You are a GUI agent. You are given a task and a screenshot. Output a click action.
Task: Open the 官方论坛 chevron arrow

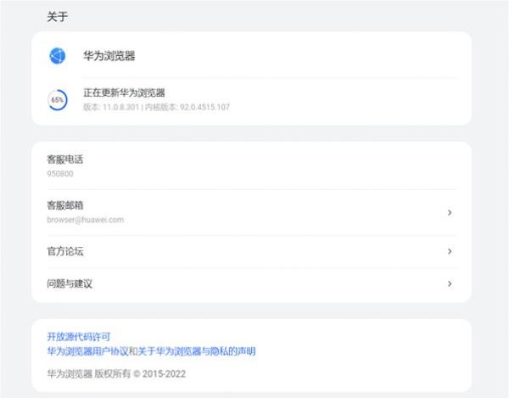click(x=450, y=251)
